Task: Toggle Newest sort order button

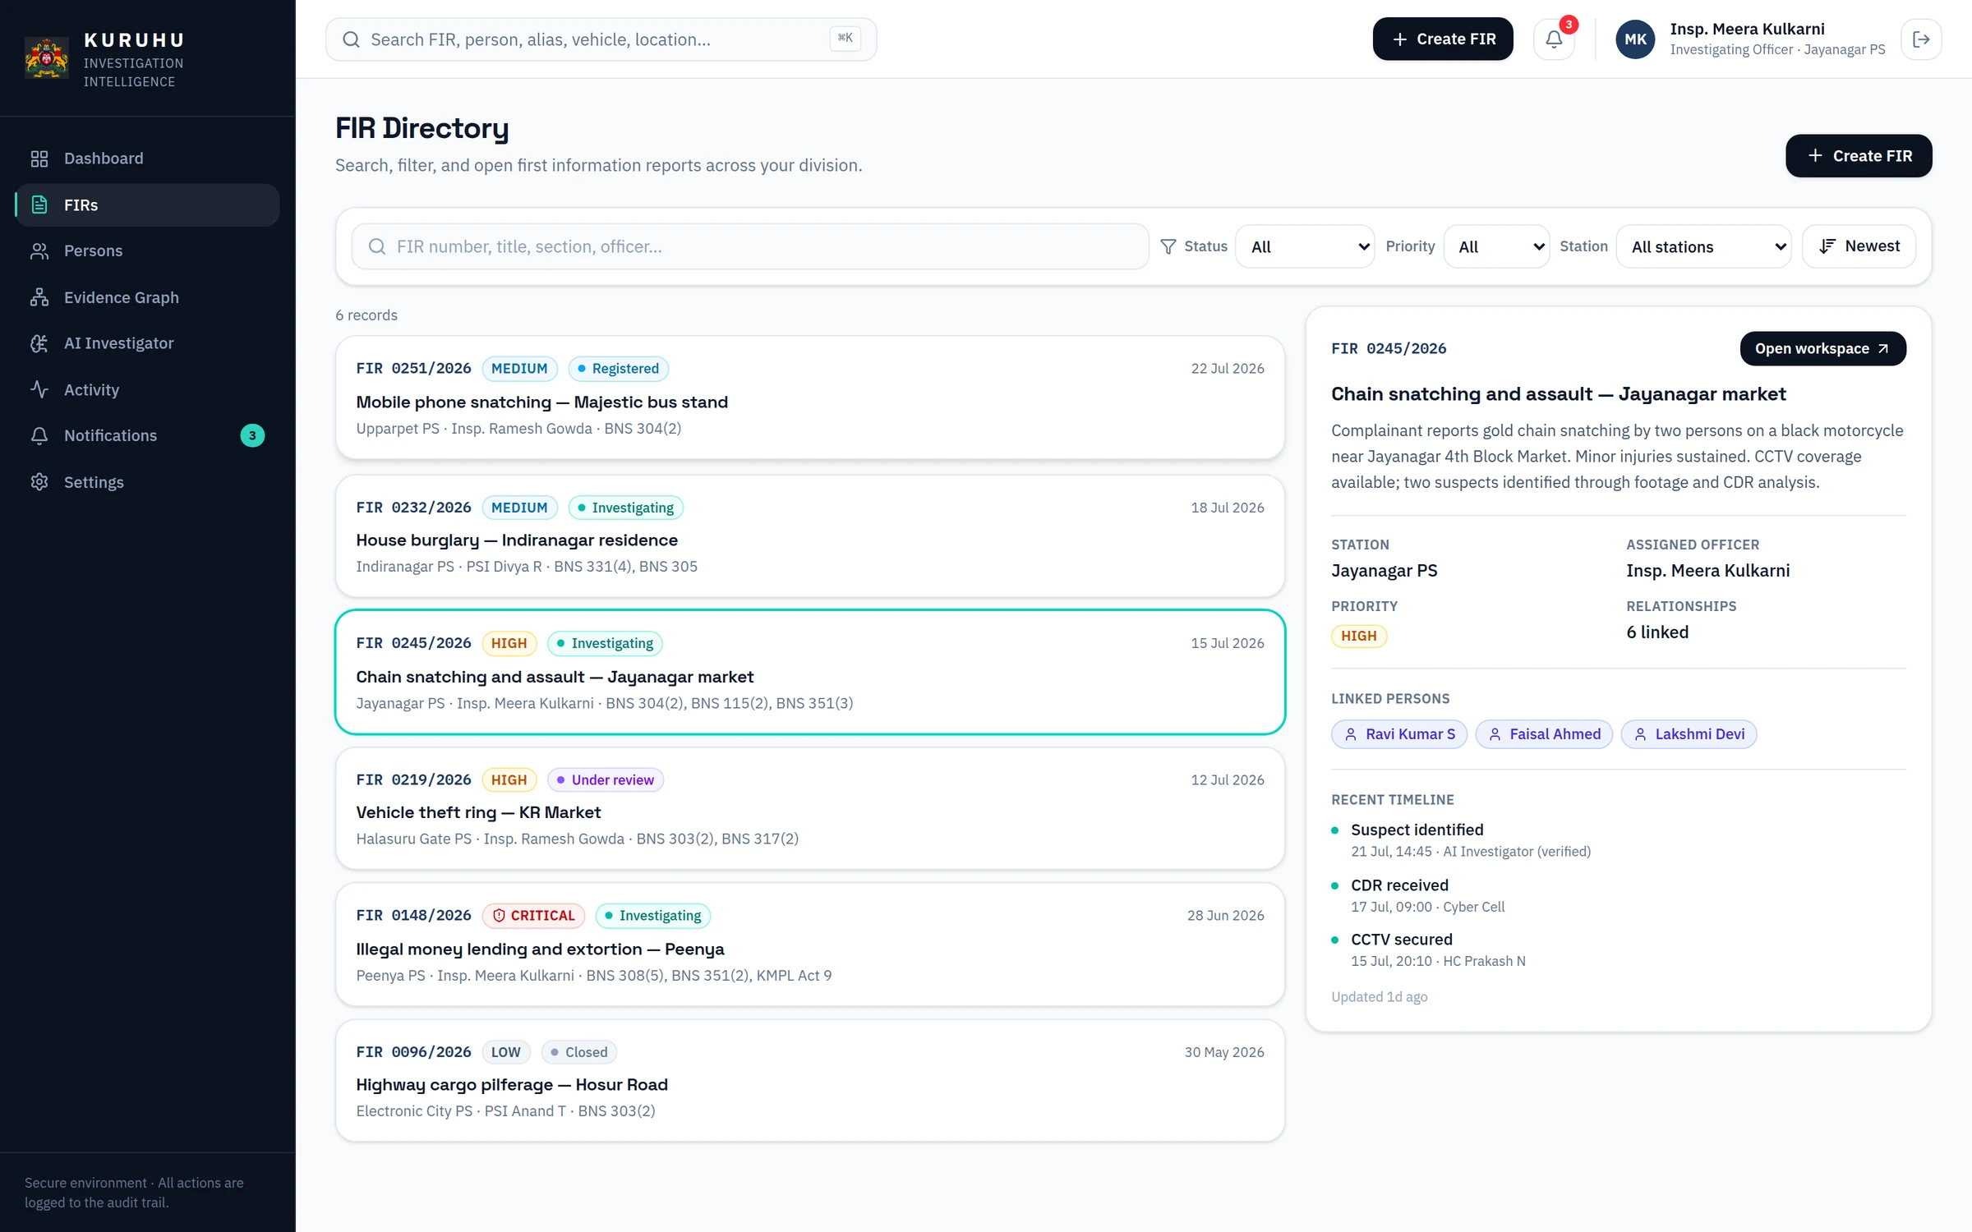Action: click(1859, 246)
